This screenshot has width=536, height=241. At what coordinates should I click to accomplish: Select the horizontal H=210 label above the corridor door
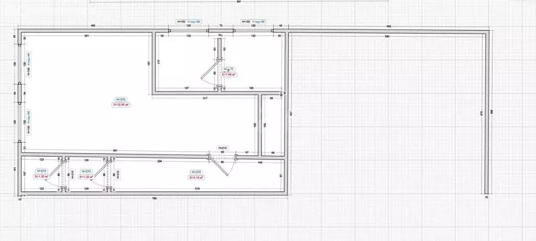pos(222,148)
